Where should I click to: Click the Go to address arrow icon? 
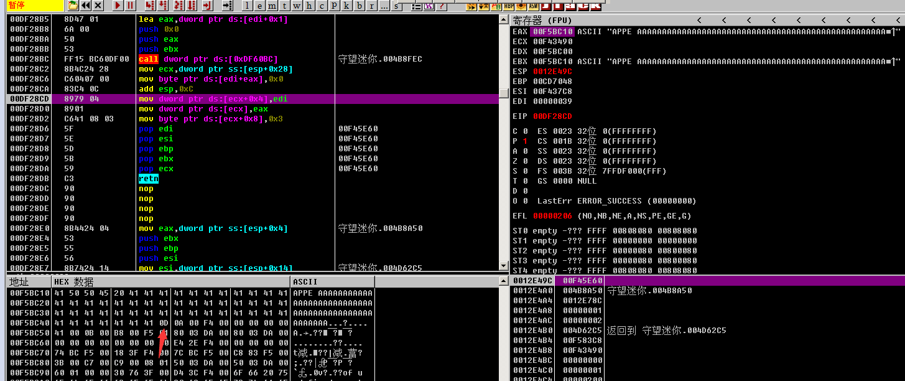(227, 6)
